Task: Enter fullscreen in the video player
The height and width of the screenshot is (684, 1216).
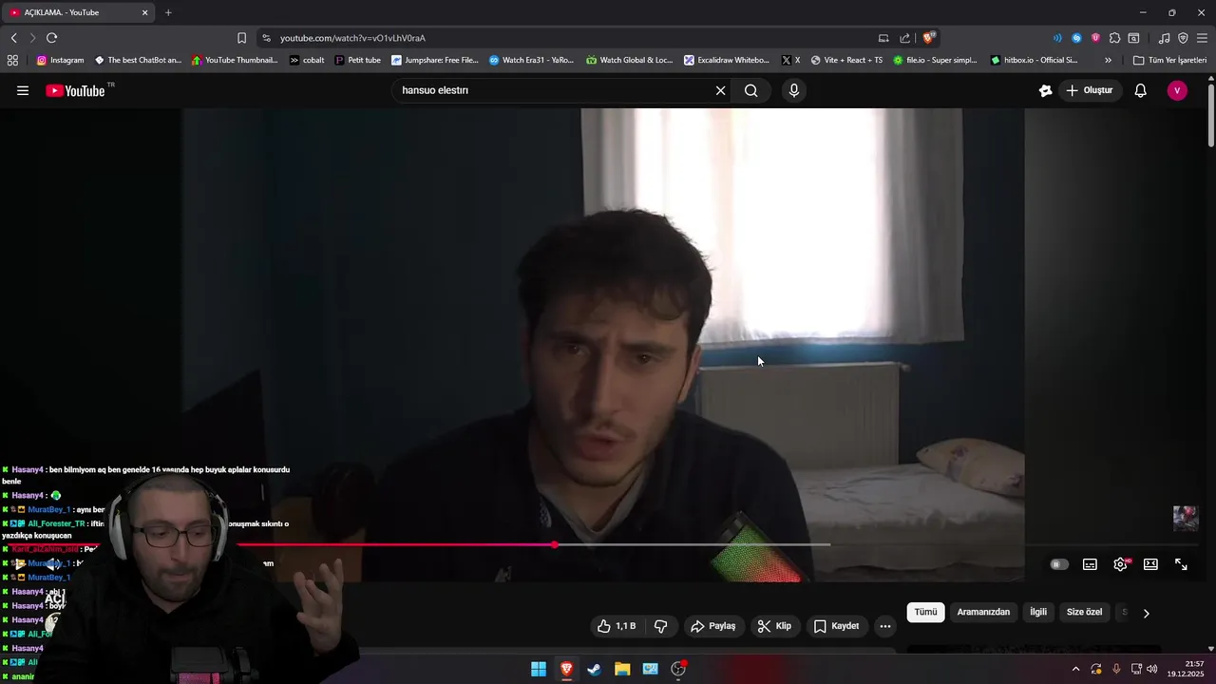Action: (x=1181, y=564)
